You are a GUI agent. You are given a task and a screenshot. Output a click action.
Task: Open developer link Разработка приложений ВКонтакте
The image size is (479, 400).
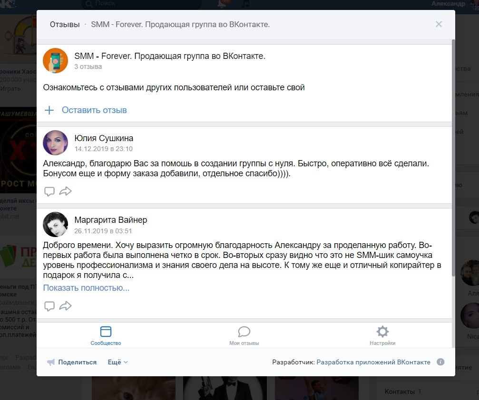click(373, 362)
